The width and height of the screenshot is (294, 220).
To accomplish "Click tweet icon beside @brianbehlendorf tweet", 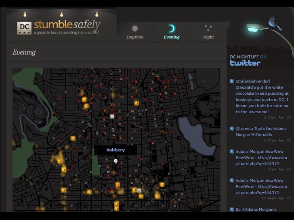I will click(232, 81).
